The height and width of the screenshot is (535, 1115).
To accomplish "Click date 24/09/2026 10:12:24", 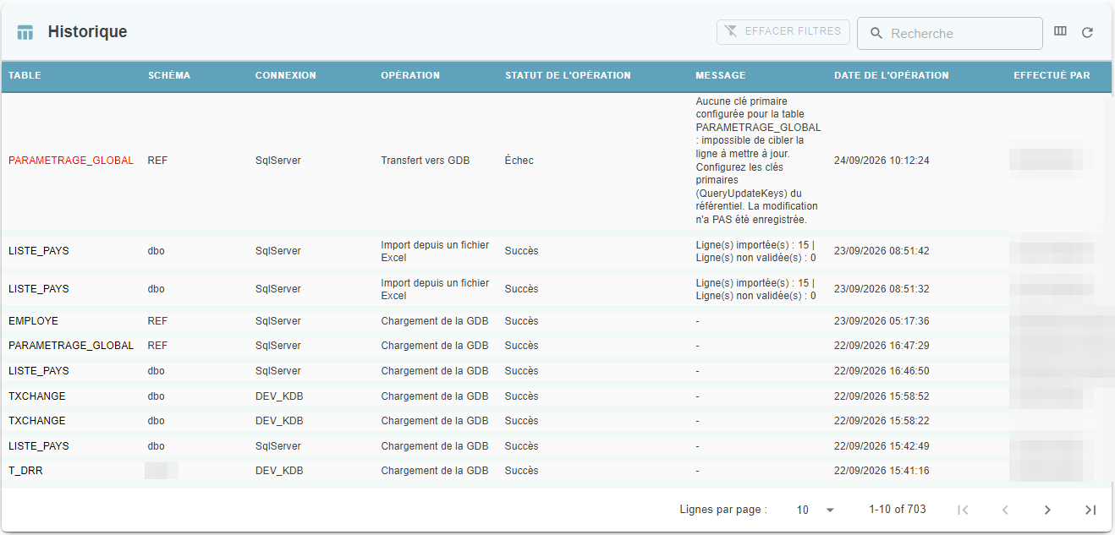I will [882, 161].
